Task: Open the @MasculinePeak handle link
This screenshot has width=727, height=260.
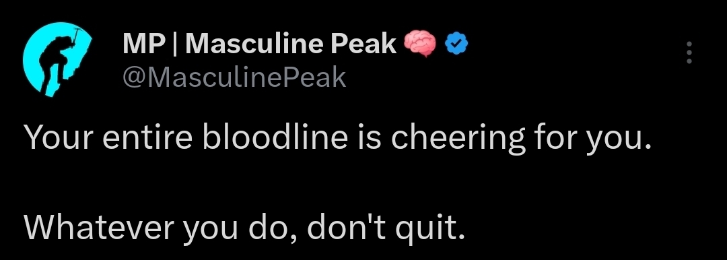Action: click(234, 77)
